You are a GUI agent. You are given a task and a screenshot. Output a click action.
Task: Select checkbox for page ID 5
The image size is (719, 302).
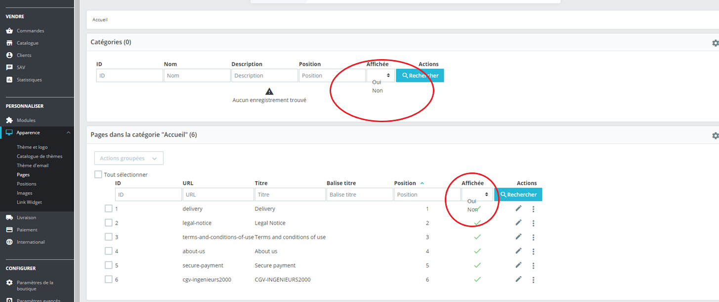[x=109, y=265]
